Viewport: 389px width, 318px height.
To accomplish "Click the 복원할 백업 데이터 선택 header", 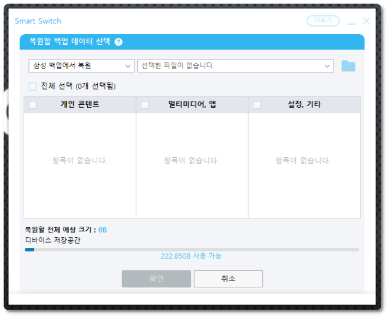I will coord(70,41).
